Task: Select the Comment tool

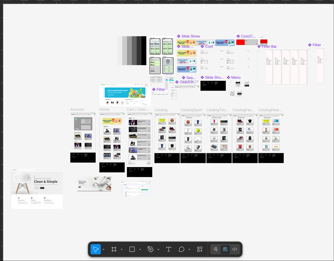Action: point(182,249)
